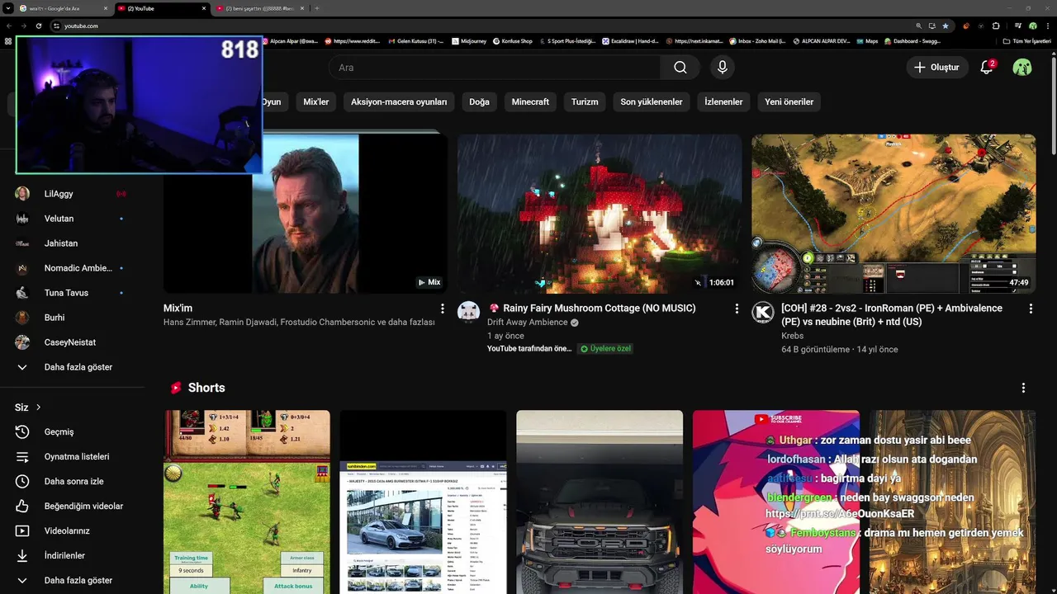Open options for Mix'im video
Image resolution: width=1057 pixels, height=594 pixels.
tap(443, 309)
